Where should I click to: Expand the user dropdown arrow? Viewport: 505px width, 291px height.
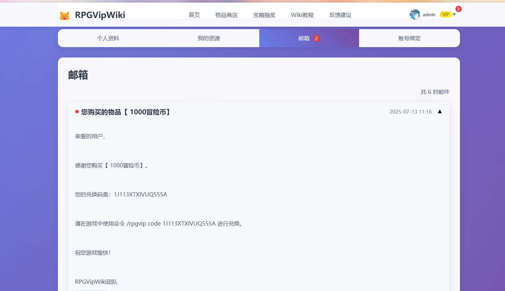tap(454, 15)
